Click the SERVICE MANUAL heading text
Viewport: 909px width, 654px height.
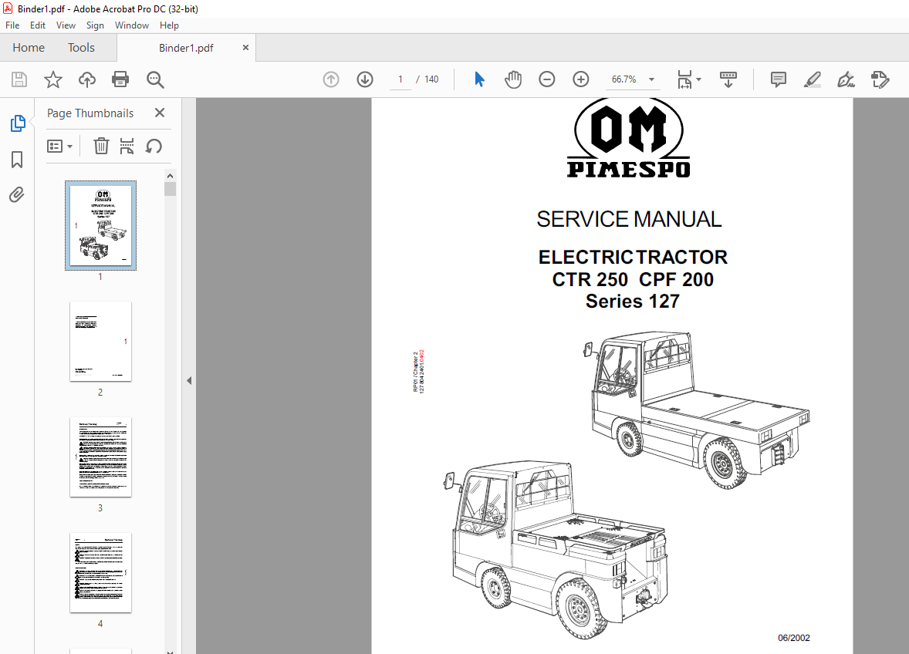pyautogui.click(x=629, y=220)
